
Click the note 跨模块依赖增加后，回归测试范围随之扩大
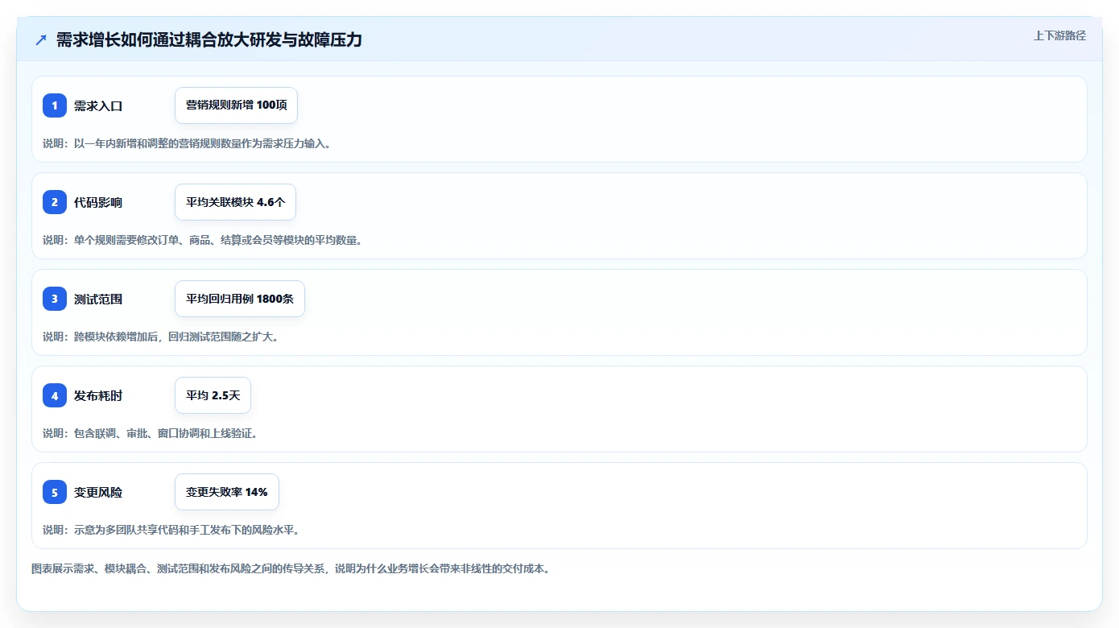click(x=161, y=337)
